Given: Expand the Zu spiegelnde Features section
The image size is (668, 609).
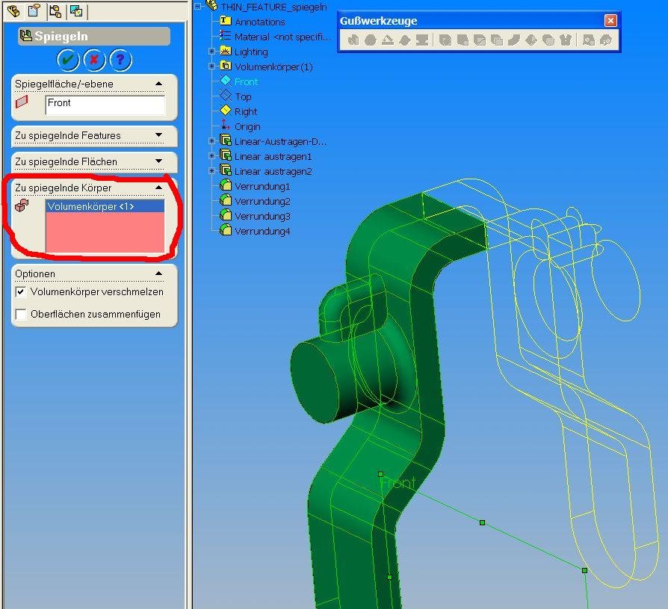Looking at the screenshot, I should [x=159, y=135].
